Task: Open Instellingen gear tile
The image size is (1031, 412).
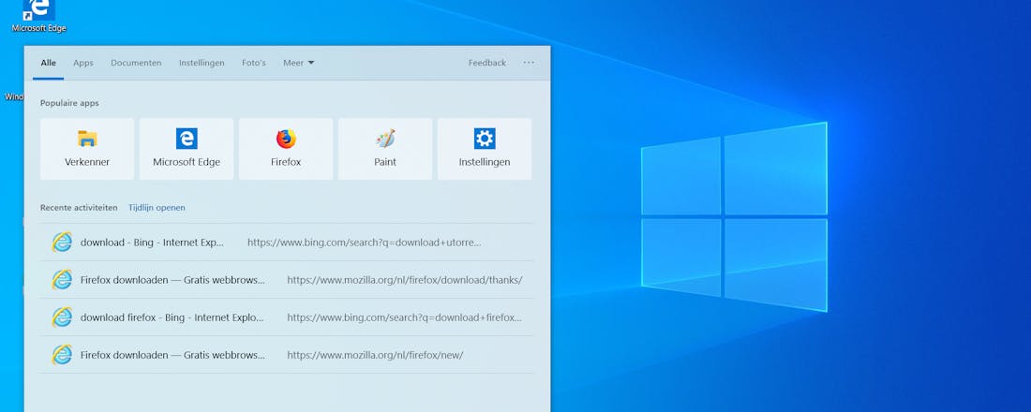Action: tap(485, 149)
